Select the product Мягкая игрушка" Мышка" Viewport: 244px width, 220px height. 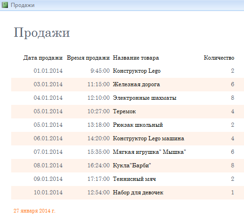point(149,152)
